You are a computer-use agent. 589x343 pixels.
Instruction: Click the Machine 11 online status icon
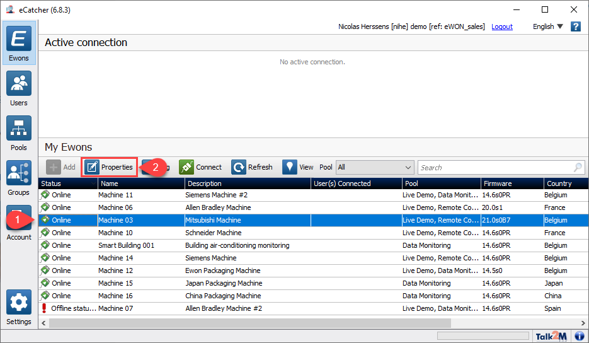pos(45,194)
